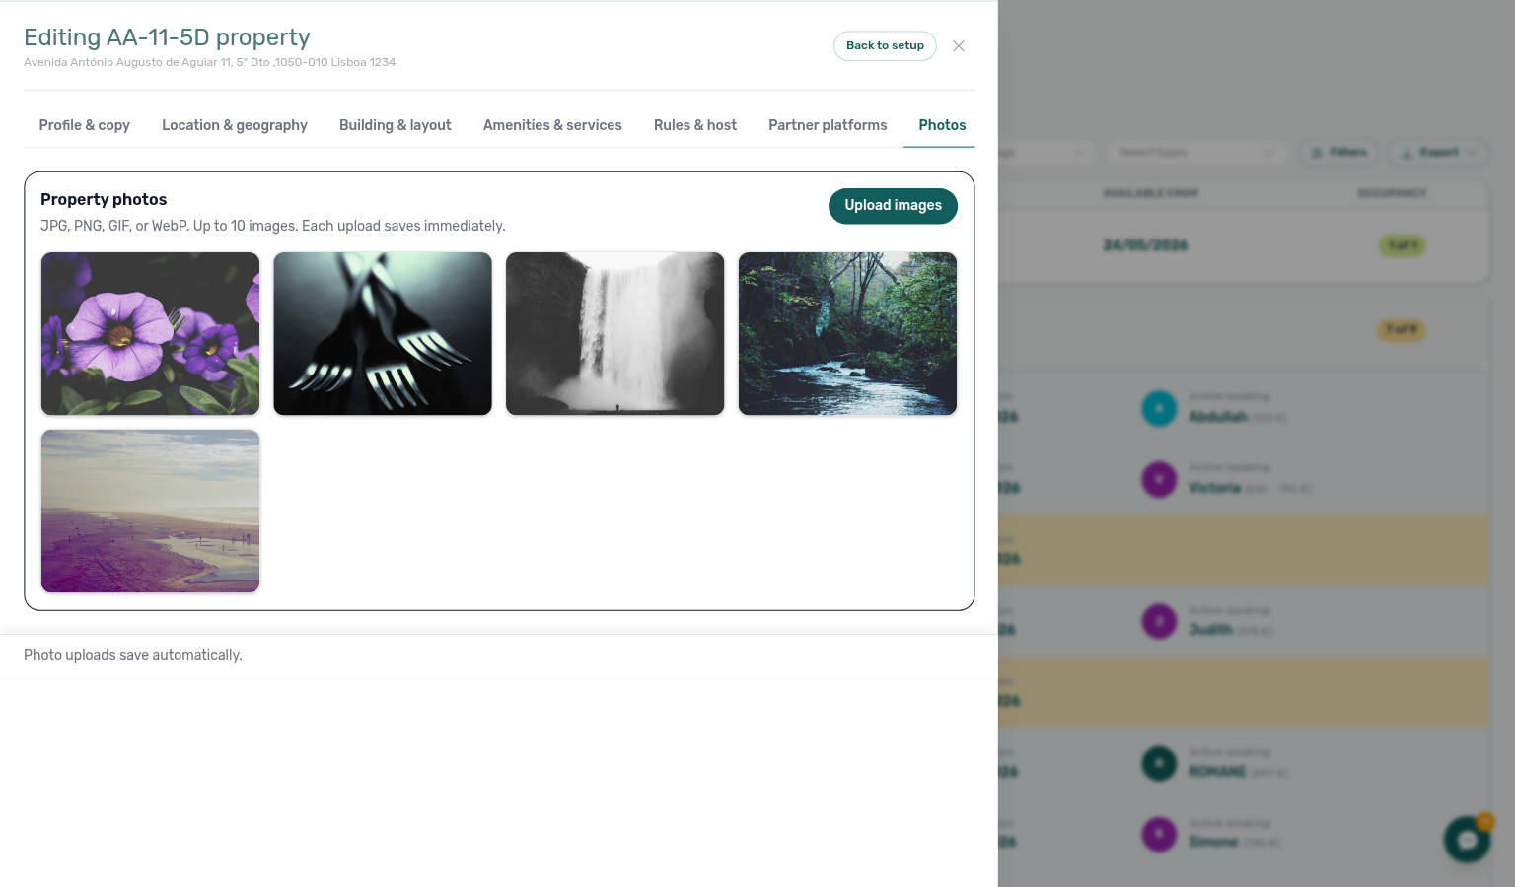Click Abdullah's avatar icon in the background list
This screenshot has height=887, width=1515.
[1159, 408]
